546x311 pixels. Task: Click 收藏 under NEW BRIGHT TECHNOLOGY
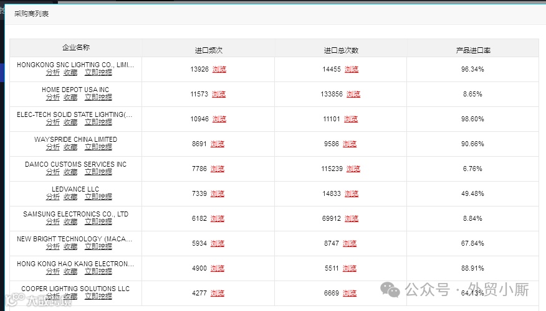point(70,246)
